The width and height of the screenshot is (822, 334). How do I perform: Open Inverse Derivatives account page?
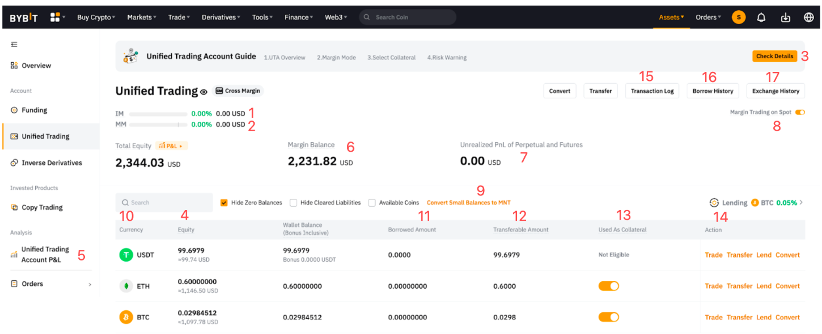[x=51, y=162]
